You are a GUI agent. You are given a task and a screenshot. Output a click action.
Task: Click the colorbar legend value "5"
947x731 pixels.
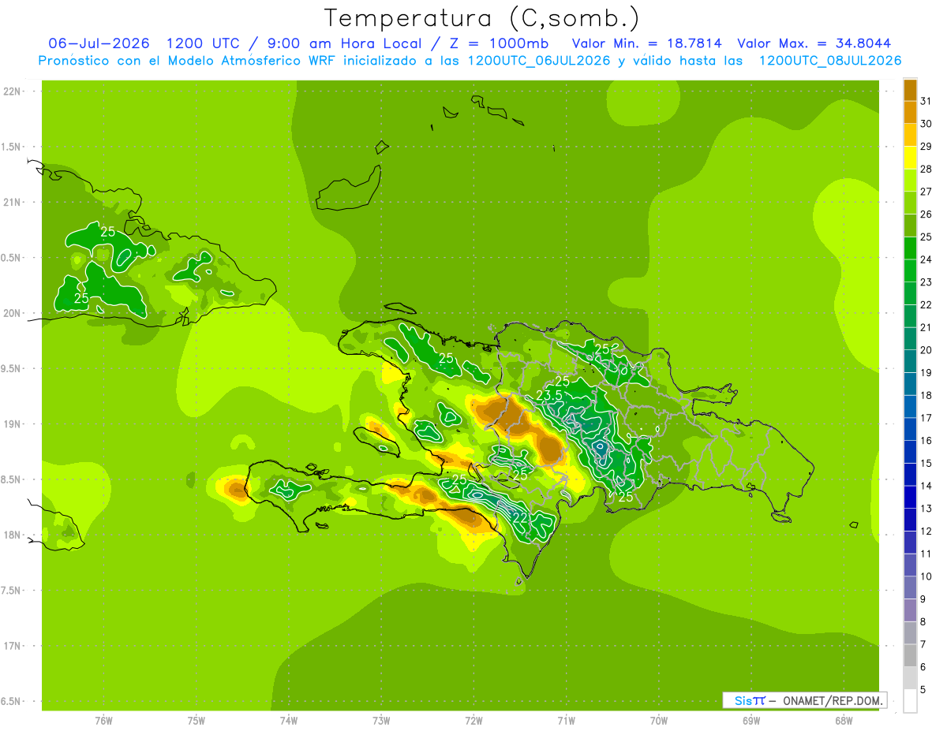click(x=923, y=690)
